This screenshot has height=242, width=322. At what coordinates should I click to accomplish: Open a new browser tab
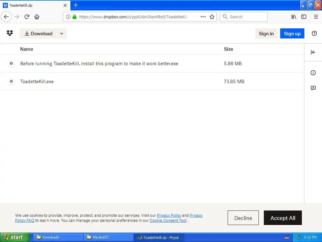[x=76, y=5]
